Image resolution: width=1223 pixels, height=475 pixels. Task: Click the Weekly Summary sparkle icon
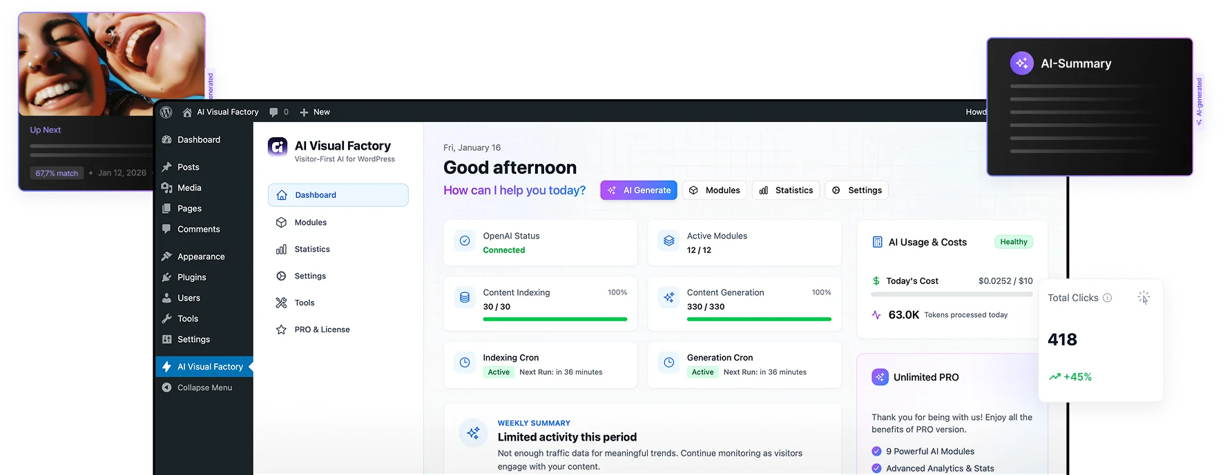473,433
